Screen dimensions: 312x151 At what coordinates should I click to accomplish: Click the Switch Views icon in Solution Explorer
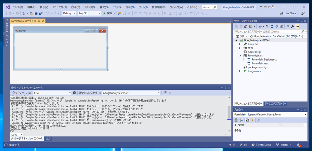point(251,26)
